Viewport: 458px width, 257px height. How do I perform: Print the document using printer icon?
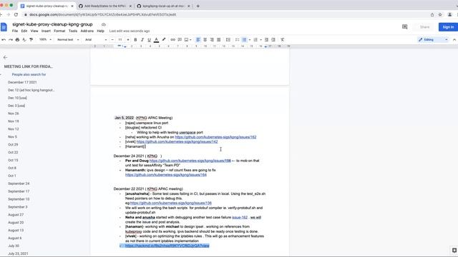point(17,40)
